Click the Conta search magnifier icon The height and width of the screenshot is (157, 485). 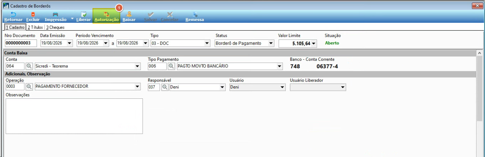[29, 66]
